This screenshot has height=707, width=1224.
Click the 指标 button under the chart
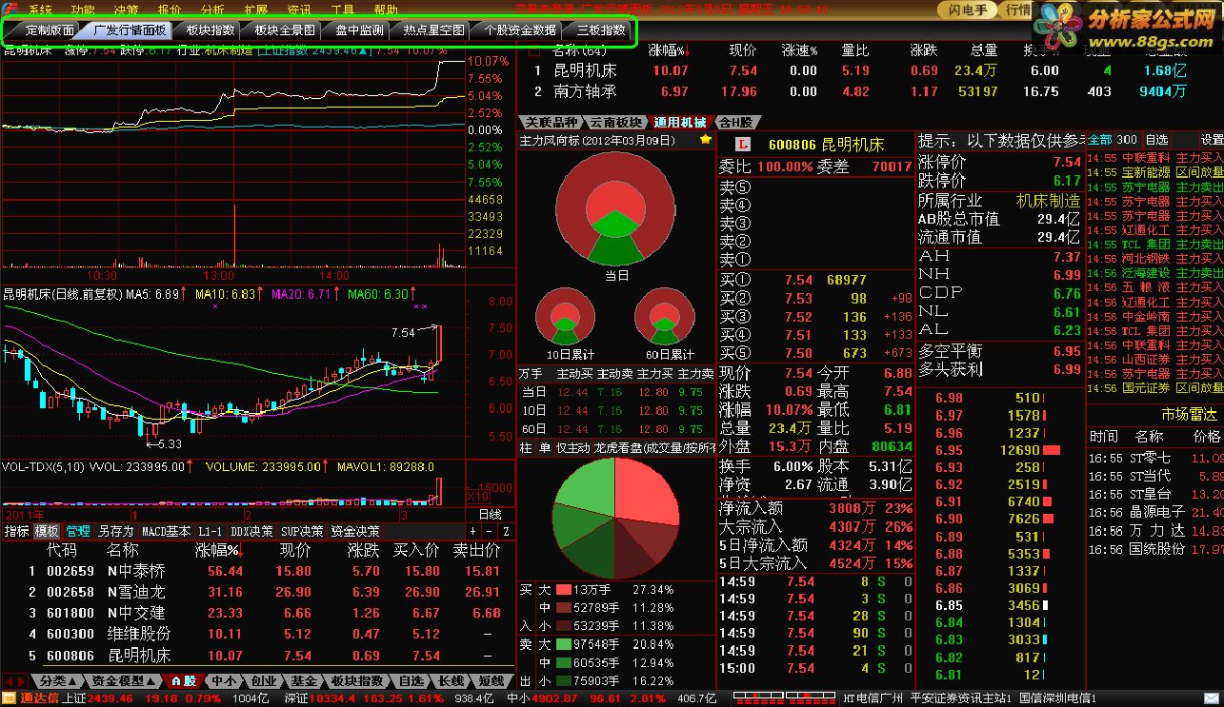(x=16, y=531)
